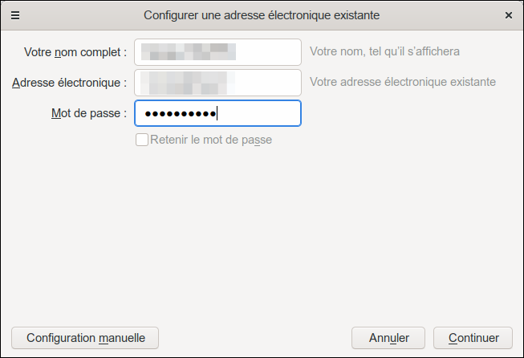Close the account setup dialog

point(508,14)
